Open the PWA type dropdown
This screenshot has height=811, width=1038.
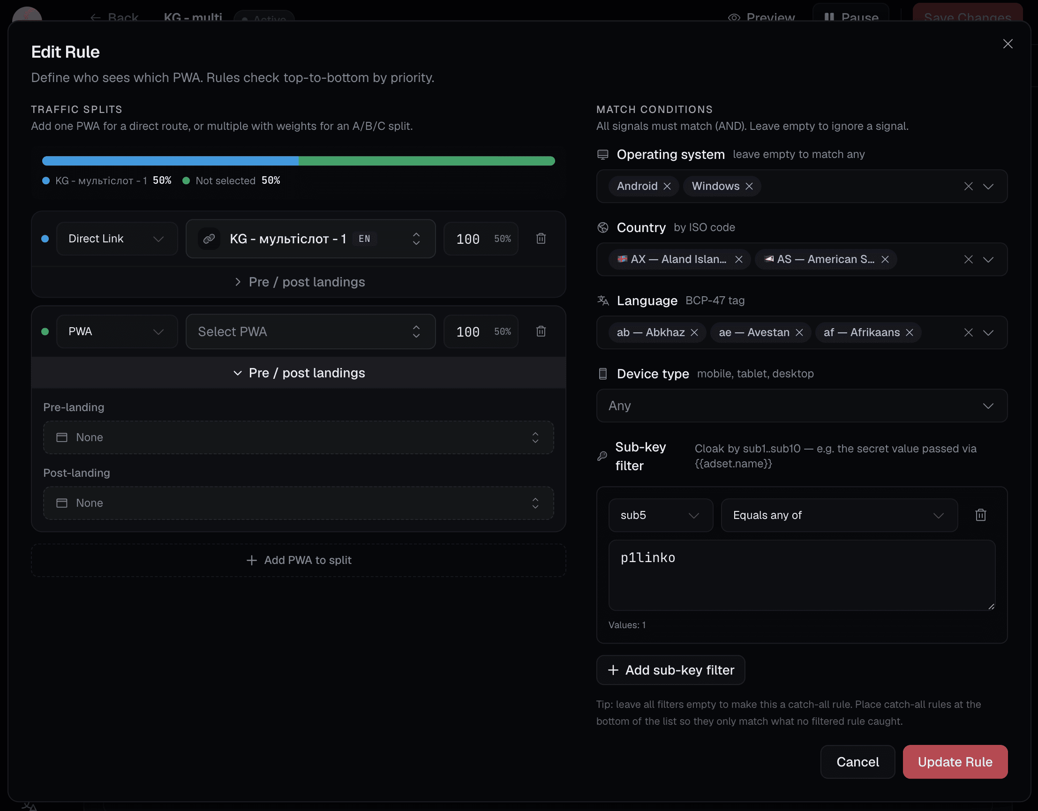tap(117, 331)
